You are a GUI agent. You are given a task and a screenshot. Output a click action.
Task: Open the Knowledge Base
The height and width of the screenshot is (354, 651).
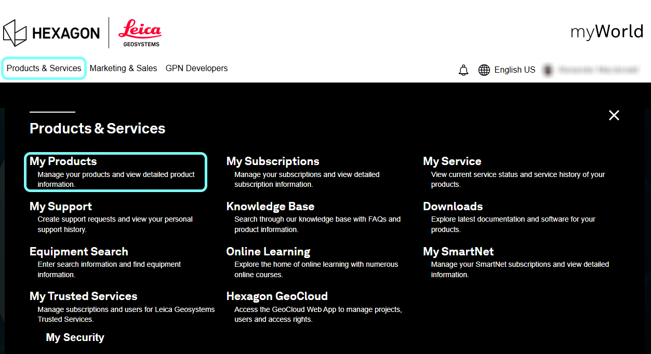(270, 207)
